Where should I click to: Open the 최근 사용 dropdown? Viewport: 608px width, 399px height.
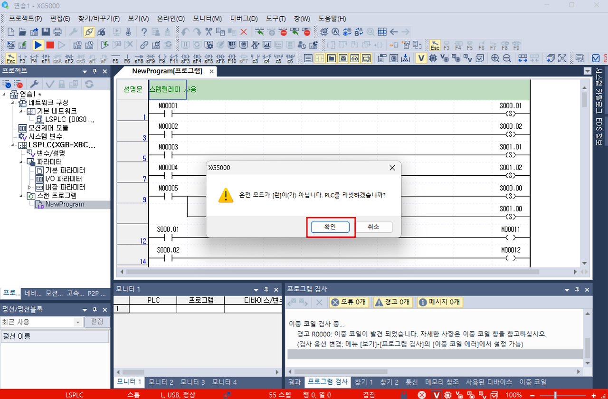[79, 322]
